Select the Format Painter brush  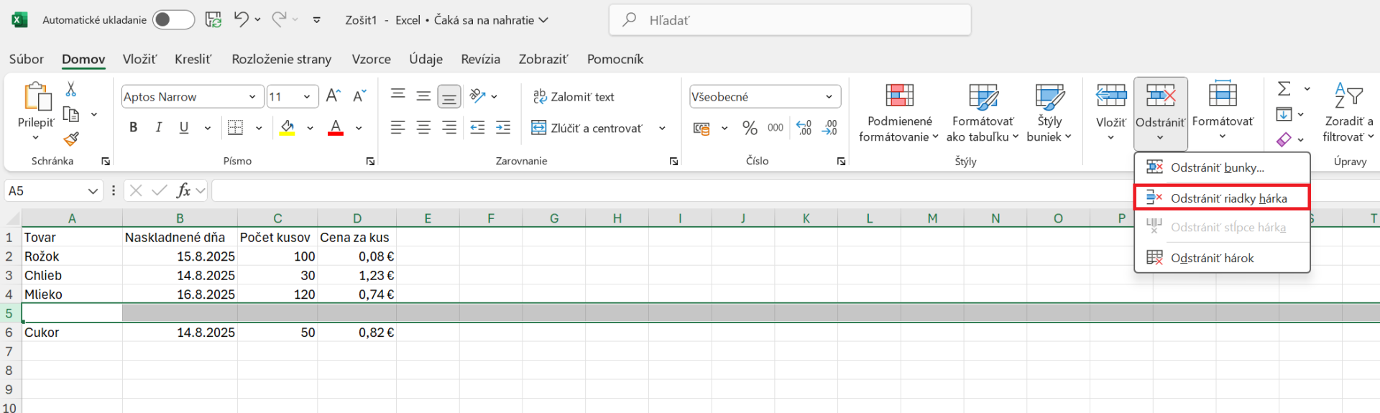pyautogui.click(x=71, y=139)
